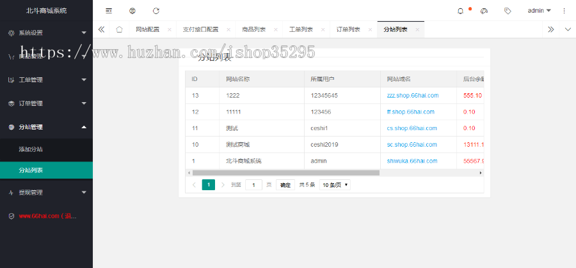Open the tab operations dropdown arrow
576x268 pixels.
pyautogui.click(x=568, y=29)
